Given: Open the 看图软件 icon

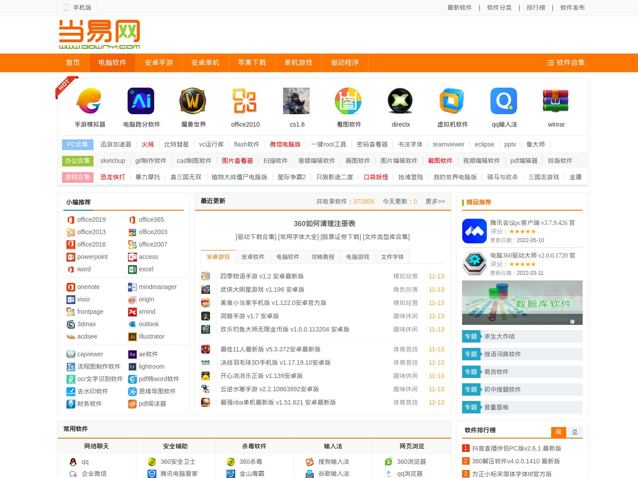Looking at the screenshot, I should (348, 101).
